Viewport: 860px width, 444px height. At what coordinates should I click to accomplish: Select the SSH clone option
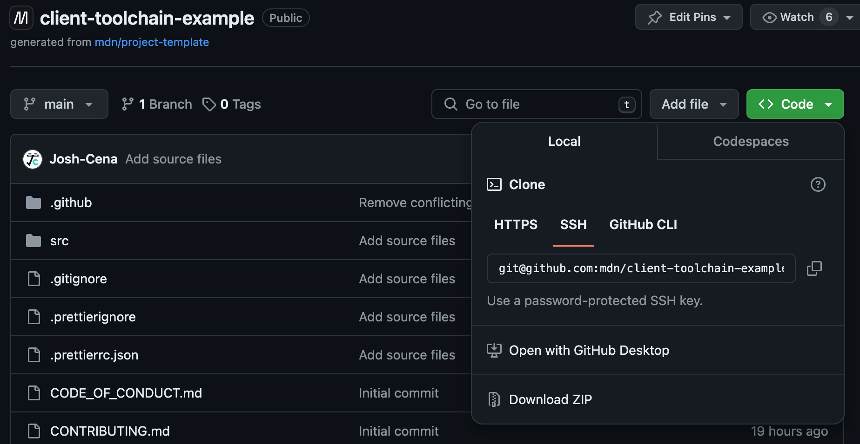click(x=573, y=224)
